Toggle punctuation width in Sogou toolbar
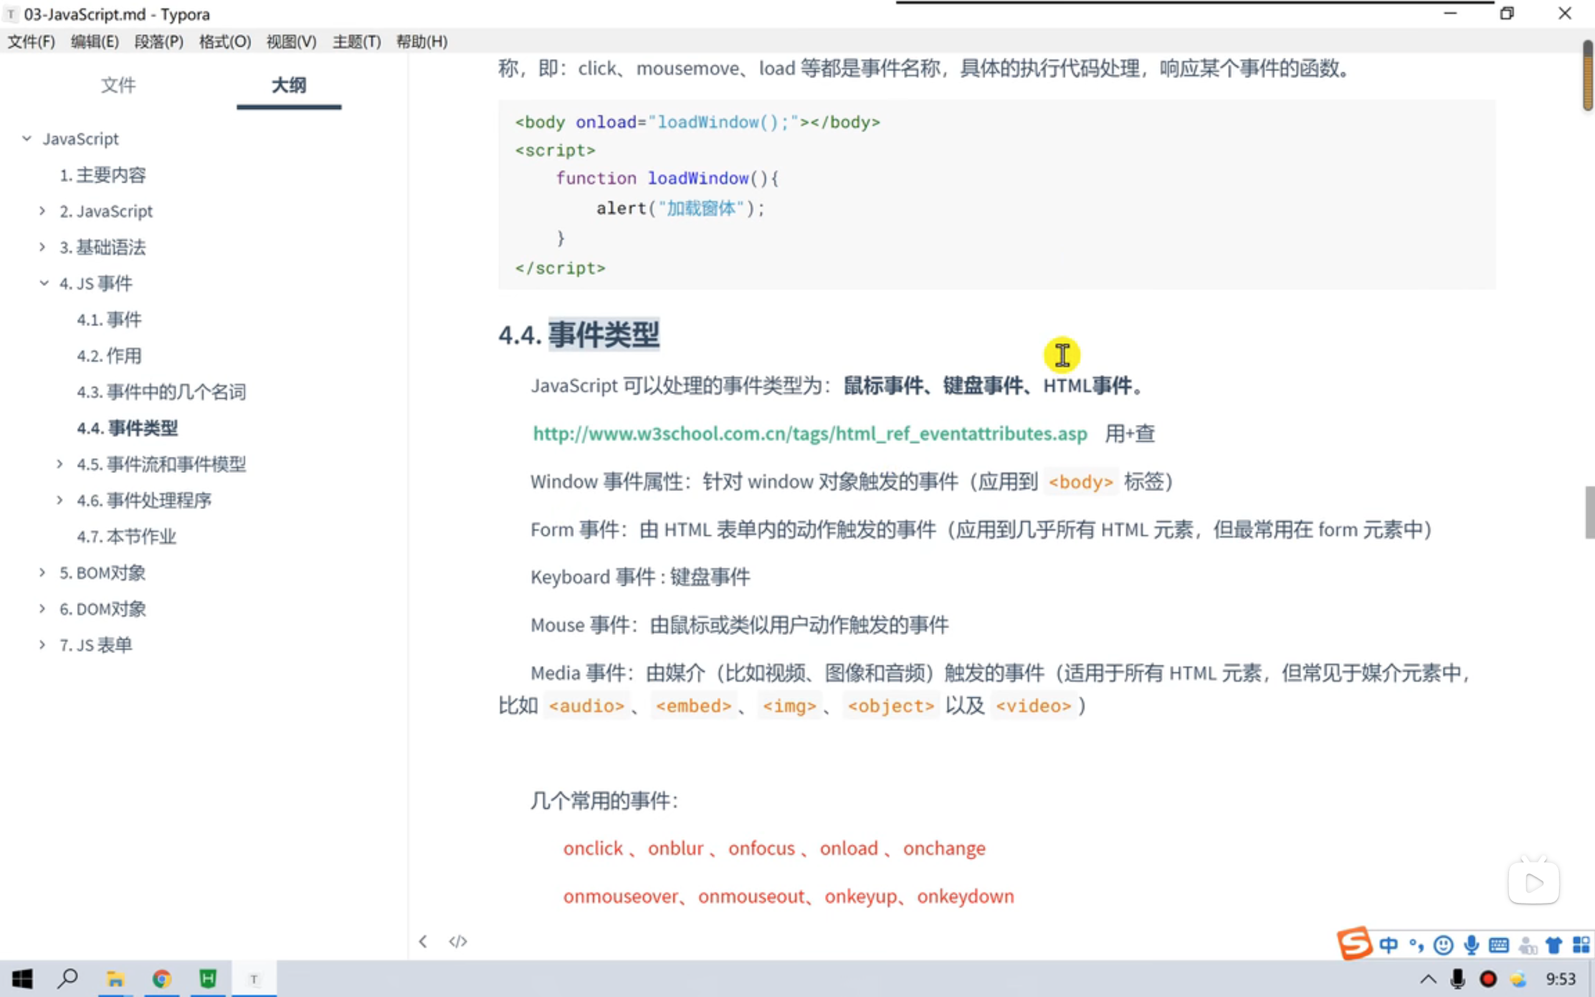Viewport: 1595px width, 997px height. point(1416,943)
